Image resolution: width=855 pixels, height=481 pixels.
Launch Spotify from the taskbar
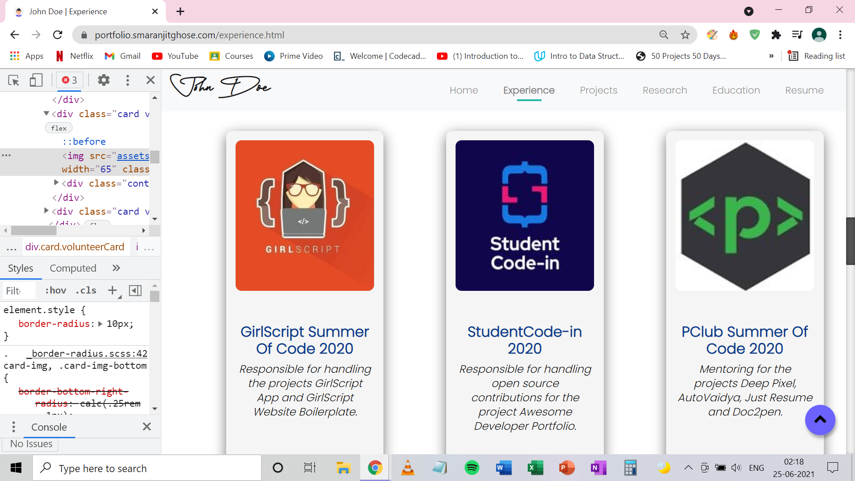(x=472, y=468)
